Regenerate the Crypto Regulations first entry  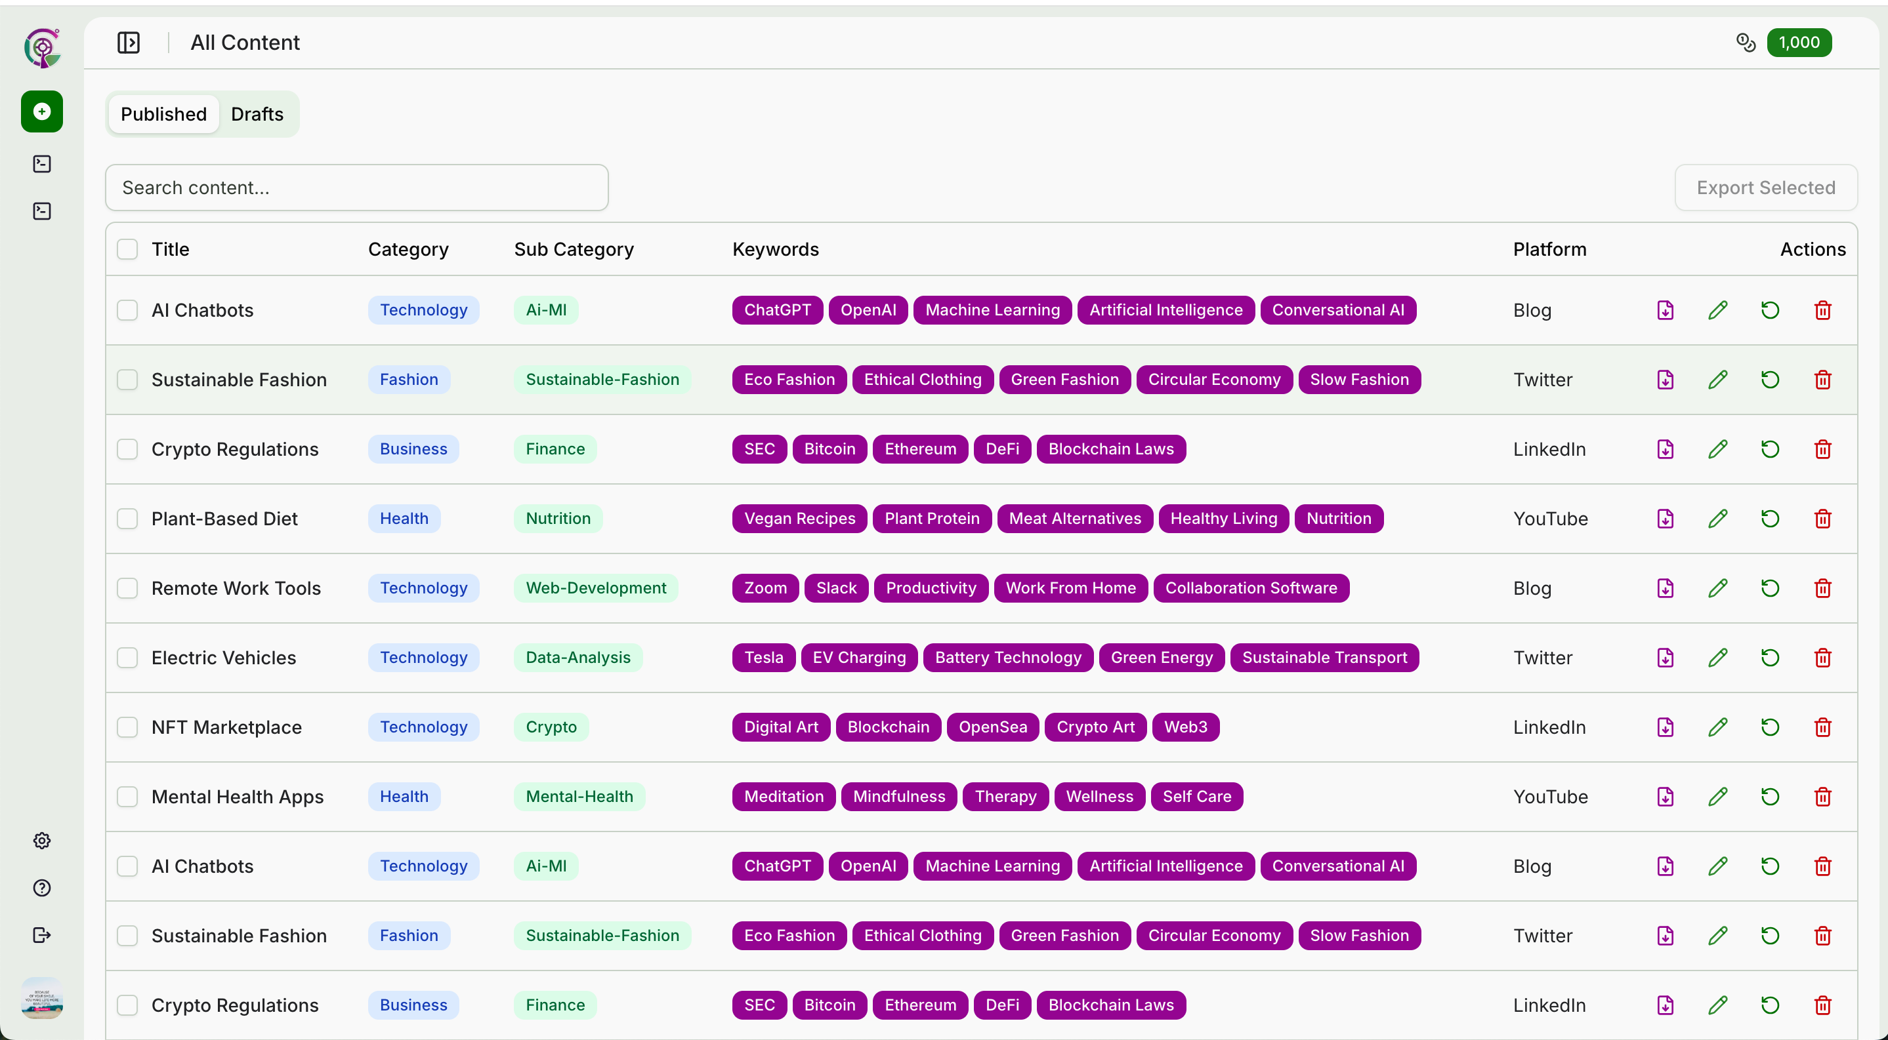click(1770, 449)
